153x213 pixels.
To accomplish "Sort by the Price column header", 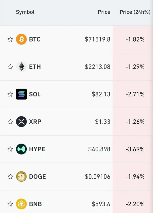I will [x=104, y=12].
